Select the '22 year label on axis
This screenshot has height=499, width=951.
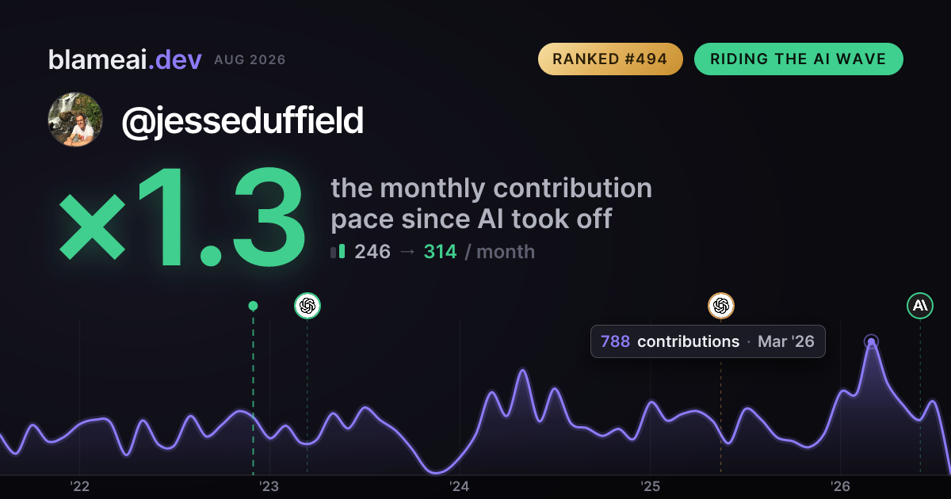point(79,486)
